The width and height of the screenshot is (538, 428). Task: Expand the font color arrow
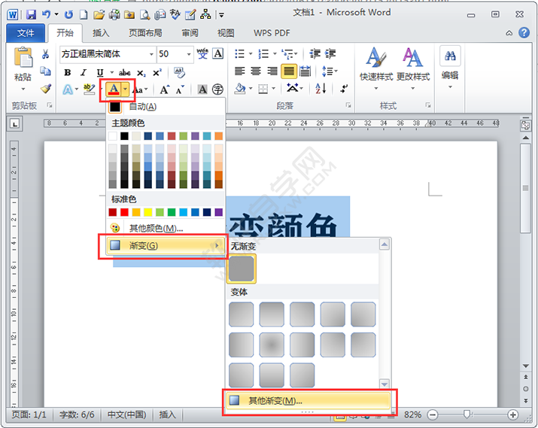click(126, 90)
